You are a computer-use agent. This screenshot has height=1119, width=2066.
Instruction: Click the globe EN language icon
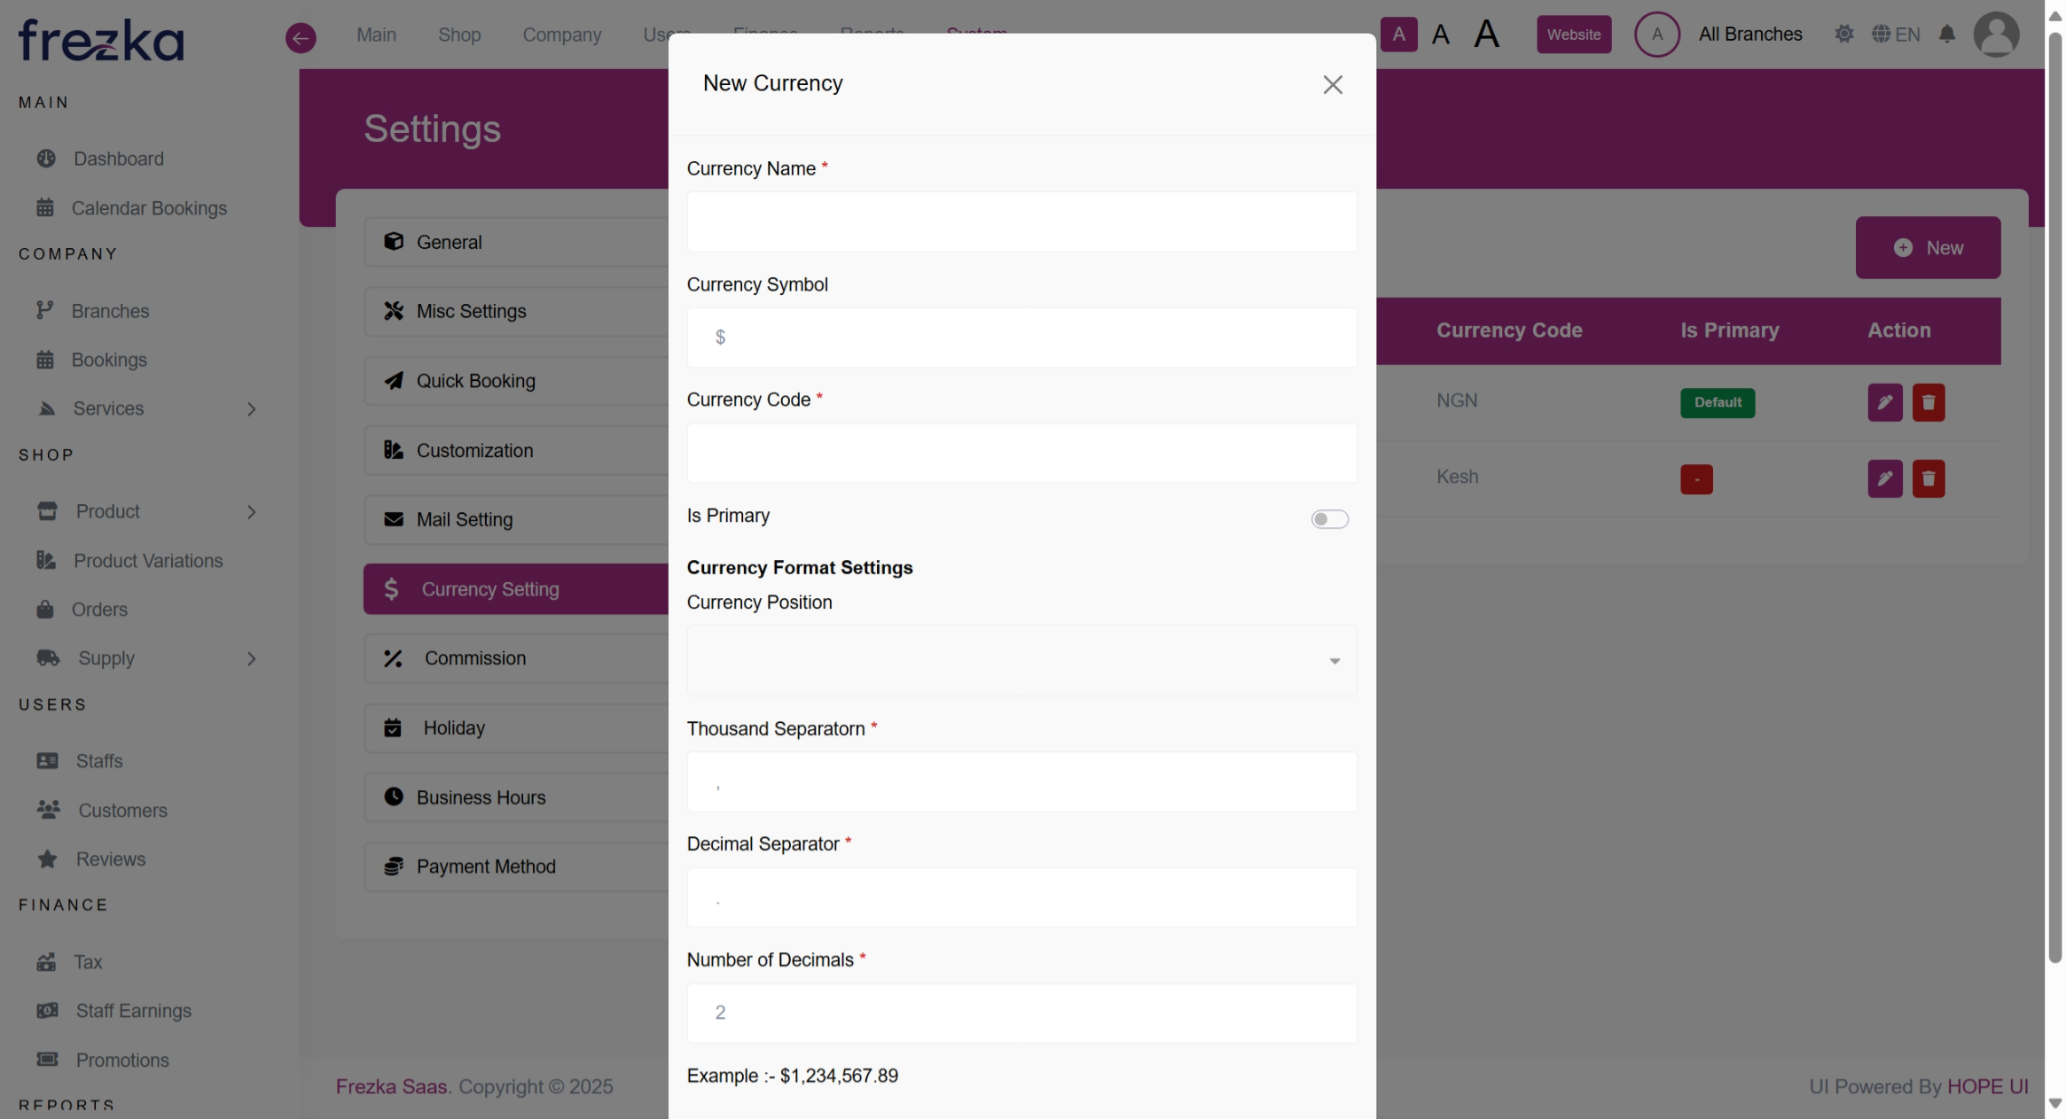[x=1896, y=35]
